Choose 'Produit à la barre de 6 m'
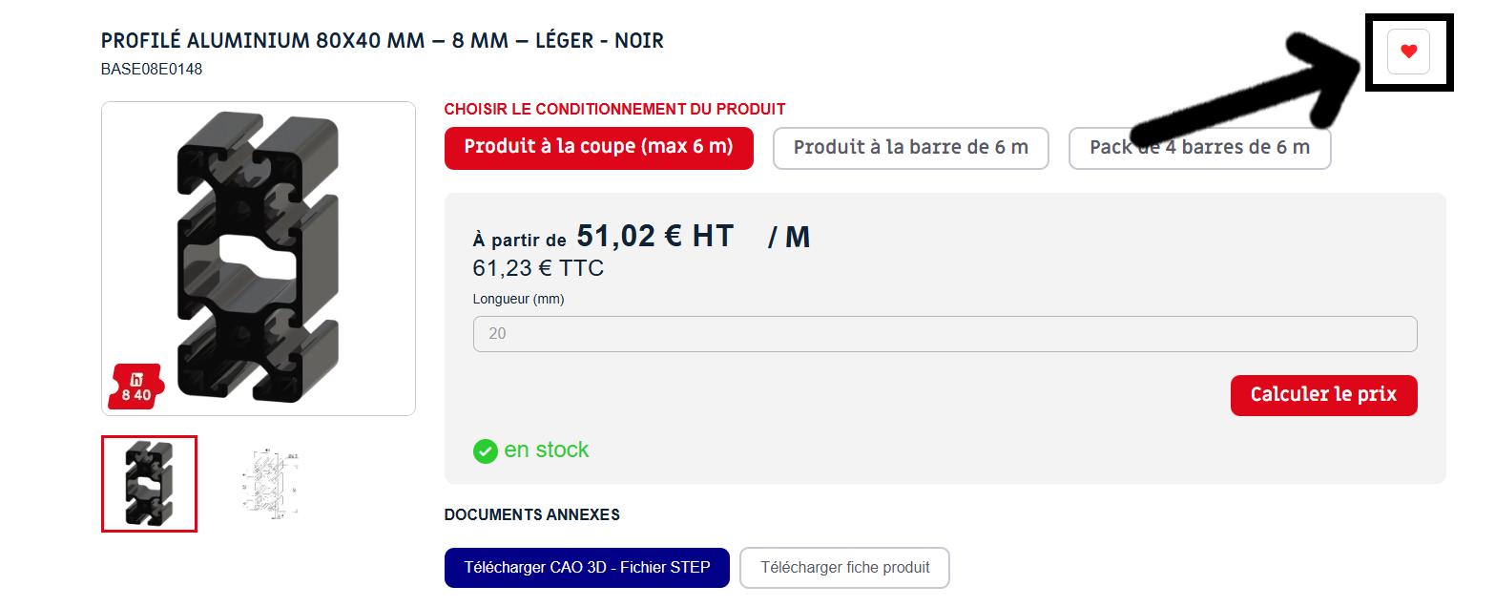The width and height of the screenshot is (1495, 607). pos(910,148)
